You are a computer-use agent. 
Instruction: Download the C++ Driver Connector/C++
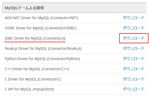(134, 69)
